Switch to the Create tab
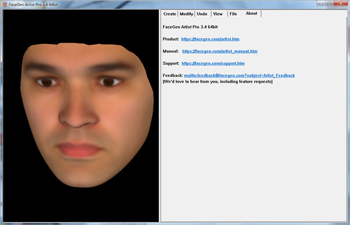 click(x=170, y=14)
